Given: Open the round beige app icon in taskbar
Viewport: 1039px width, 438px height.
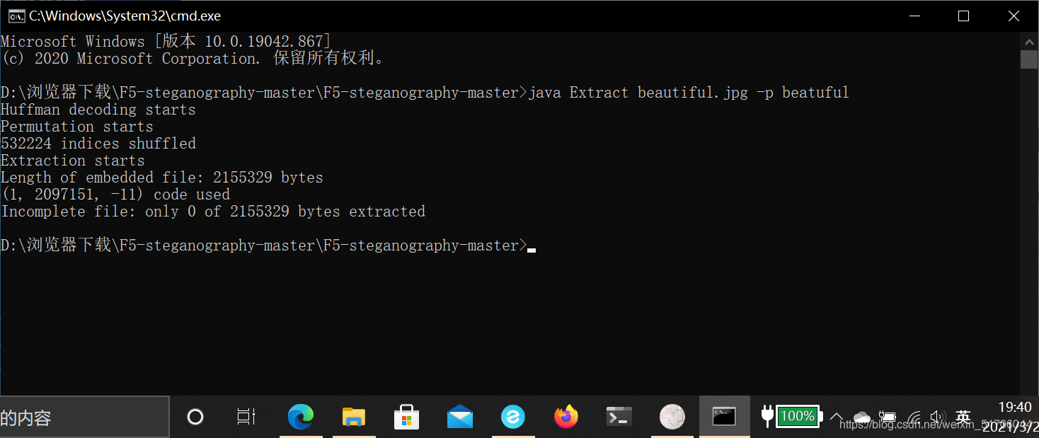Looking at the screenshot, I should (672, 417).
